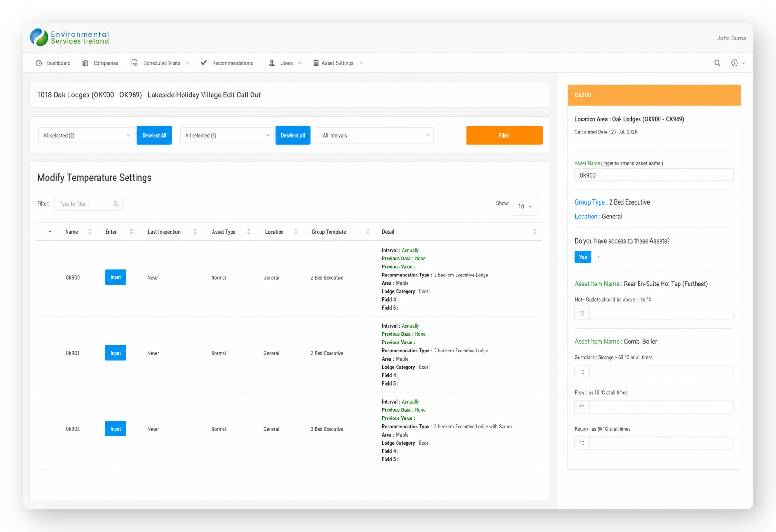Click the Recommendations checkmark icon
Viewport: 776px width, 532px height.
pyautogui.click(x=204, y=63)
